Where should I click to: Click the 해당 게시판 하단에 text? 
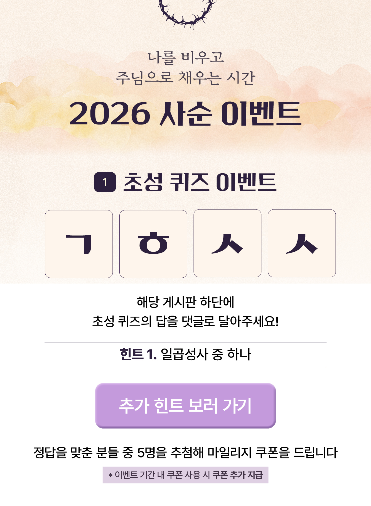pos(185,302)
